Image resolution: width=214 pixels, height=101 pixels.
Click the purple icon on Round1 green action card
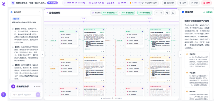tap(76, 31)
